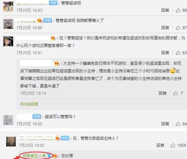Reply to the 7月25日 18:02 comment
The height and width of the screenshot is (159, 187).
pyautogui.click(x=160, y=145)
